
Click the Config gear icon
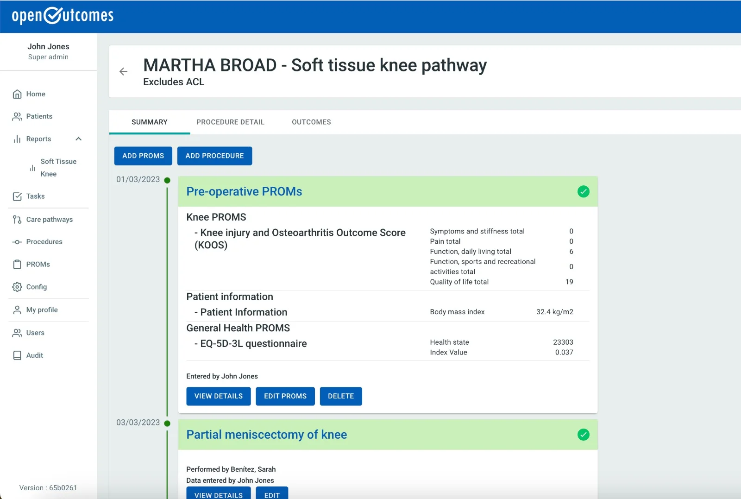[17, 287]
